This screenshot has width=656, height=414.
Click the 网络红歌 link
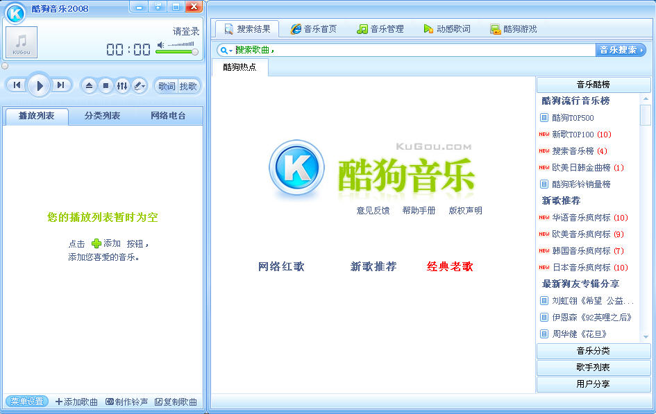coord(281,266)
